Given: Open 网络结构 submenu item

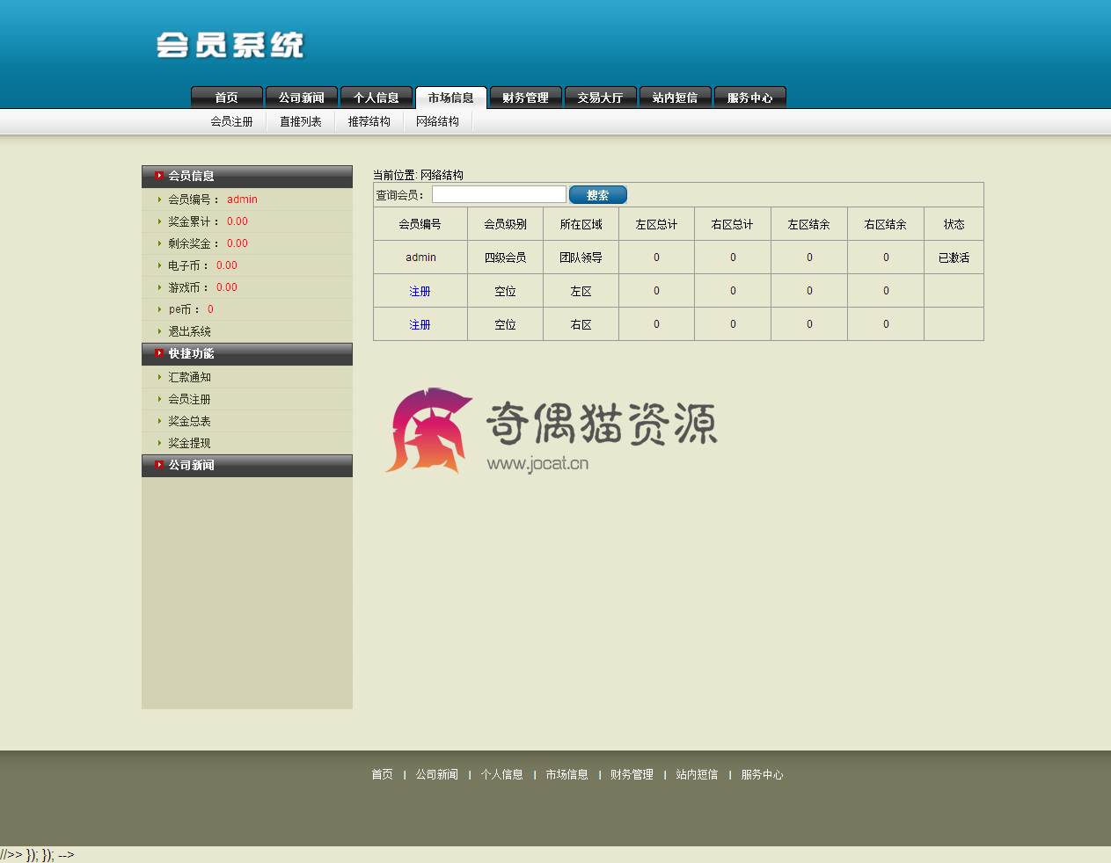Looking at the screenshot, I should [x=438, y=121].
